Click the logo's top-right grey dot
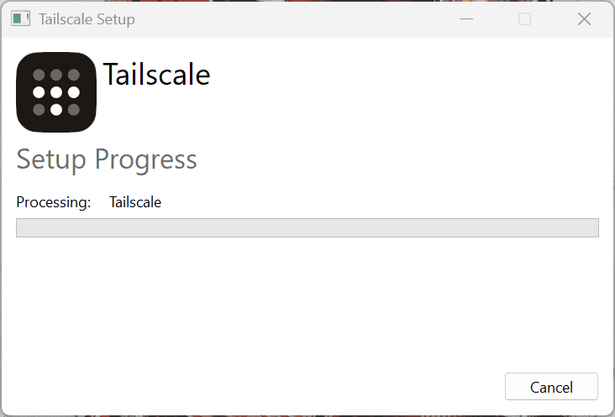Viewport: 615px width, 417px height. [74, 75]
